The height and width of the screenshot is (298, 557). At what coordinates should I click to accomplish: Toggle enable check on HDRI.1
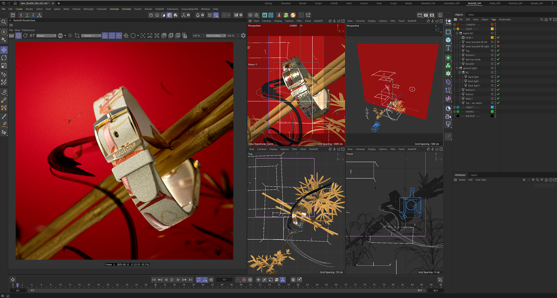point(498,38)
